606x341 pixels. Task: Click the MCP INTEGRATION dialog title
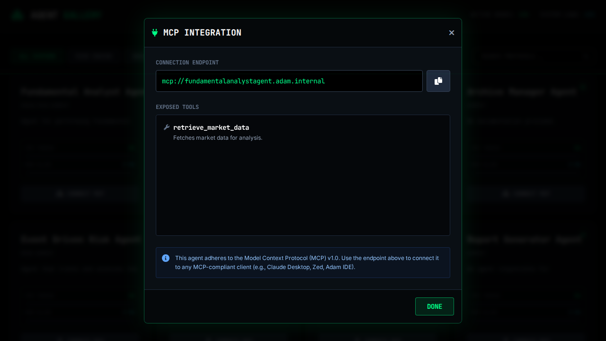pyautogui.click(x=202, y=33)
